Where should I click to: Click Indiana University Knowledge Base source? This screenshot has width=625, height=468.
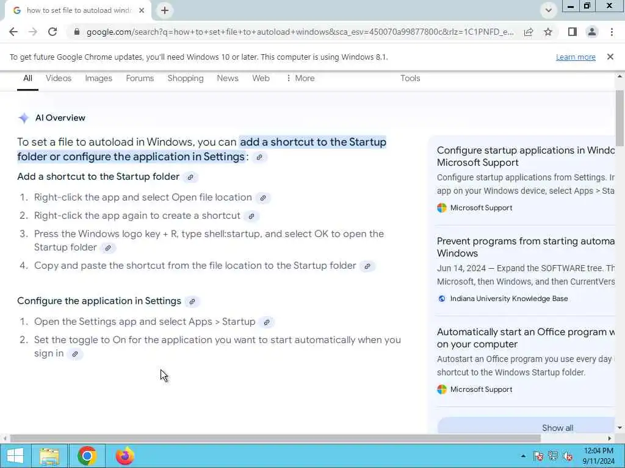(x=508, y=299)
